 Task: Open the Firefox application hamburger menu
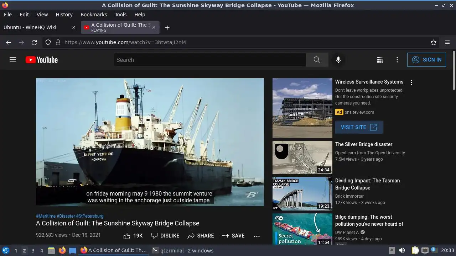tap(447, 42)
